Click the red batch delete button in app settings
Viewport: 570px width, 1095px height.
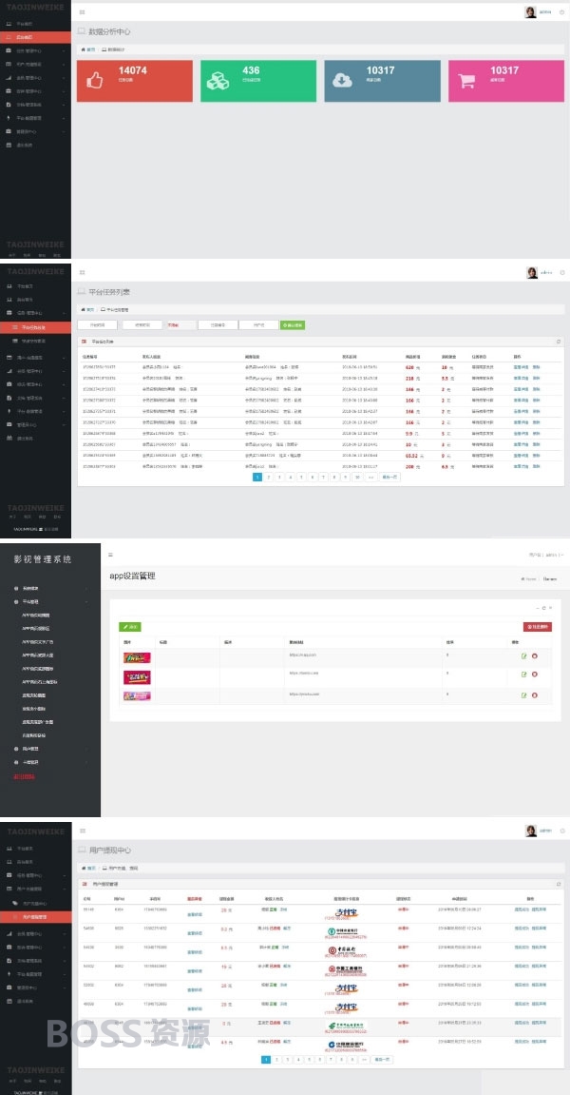[537, 627]
